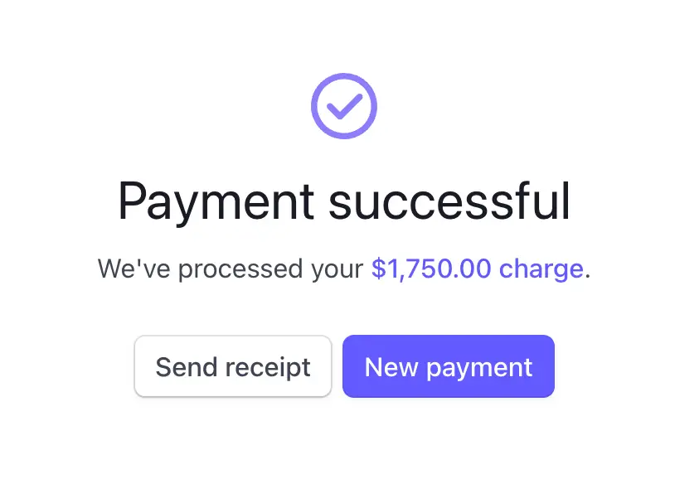Click the purple charge amount link
Viewport: 675px width, 484px height.
tap(477, 269)
